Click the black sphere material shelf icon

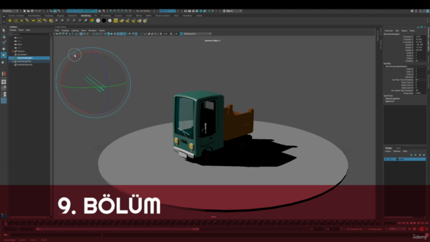[x=104, y=21]
